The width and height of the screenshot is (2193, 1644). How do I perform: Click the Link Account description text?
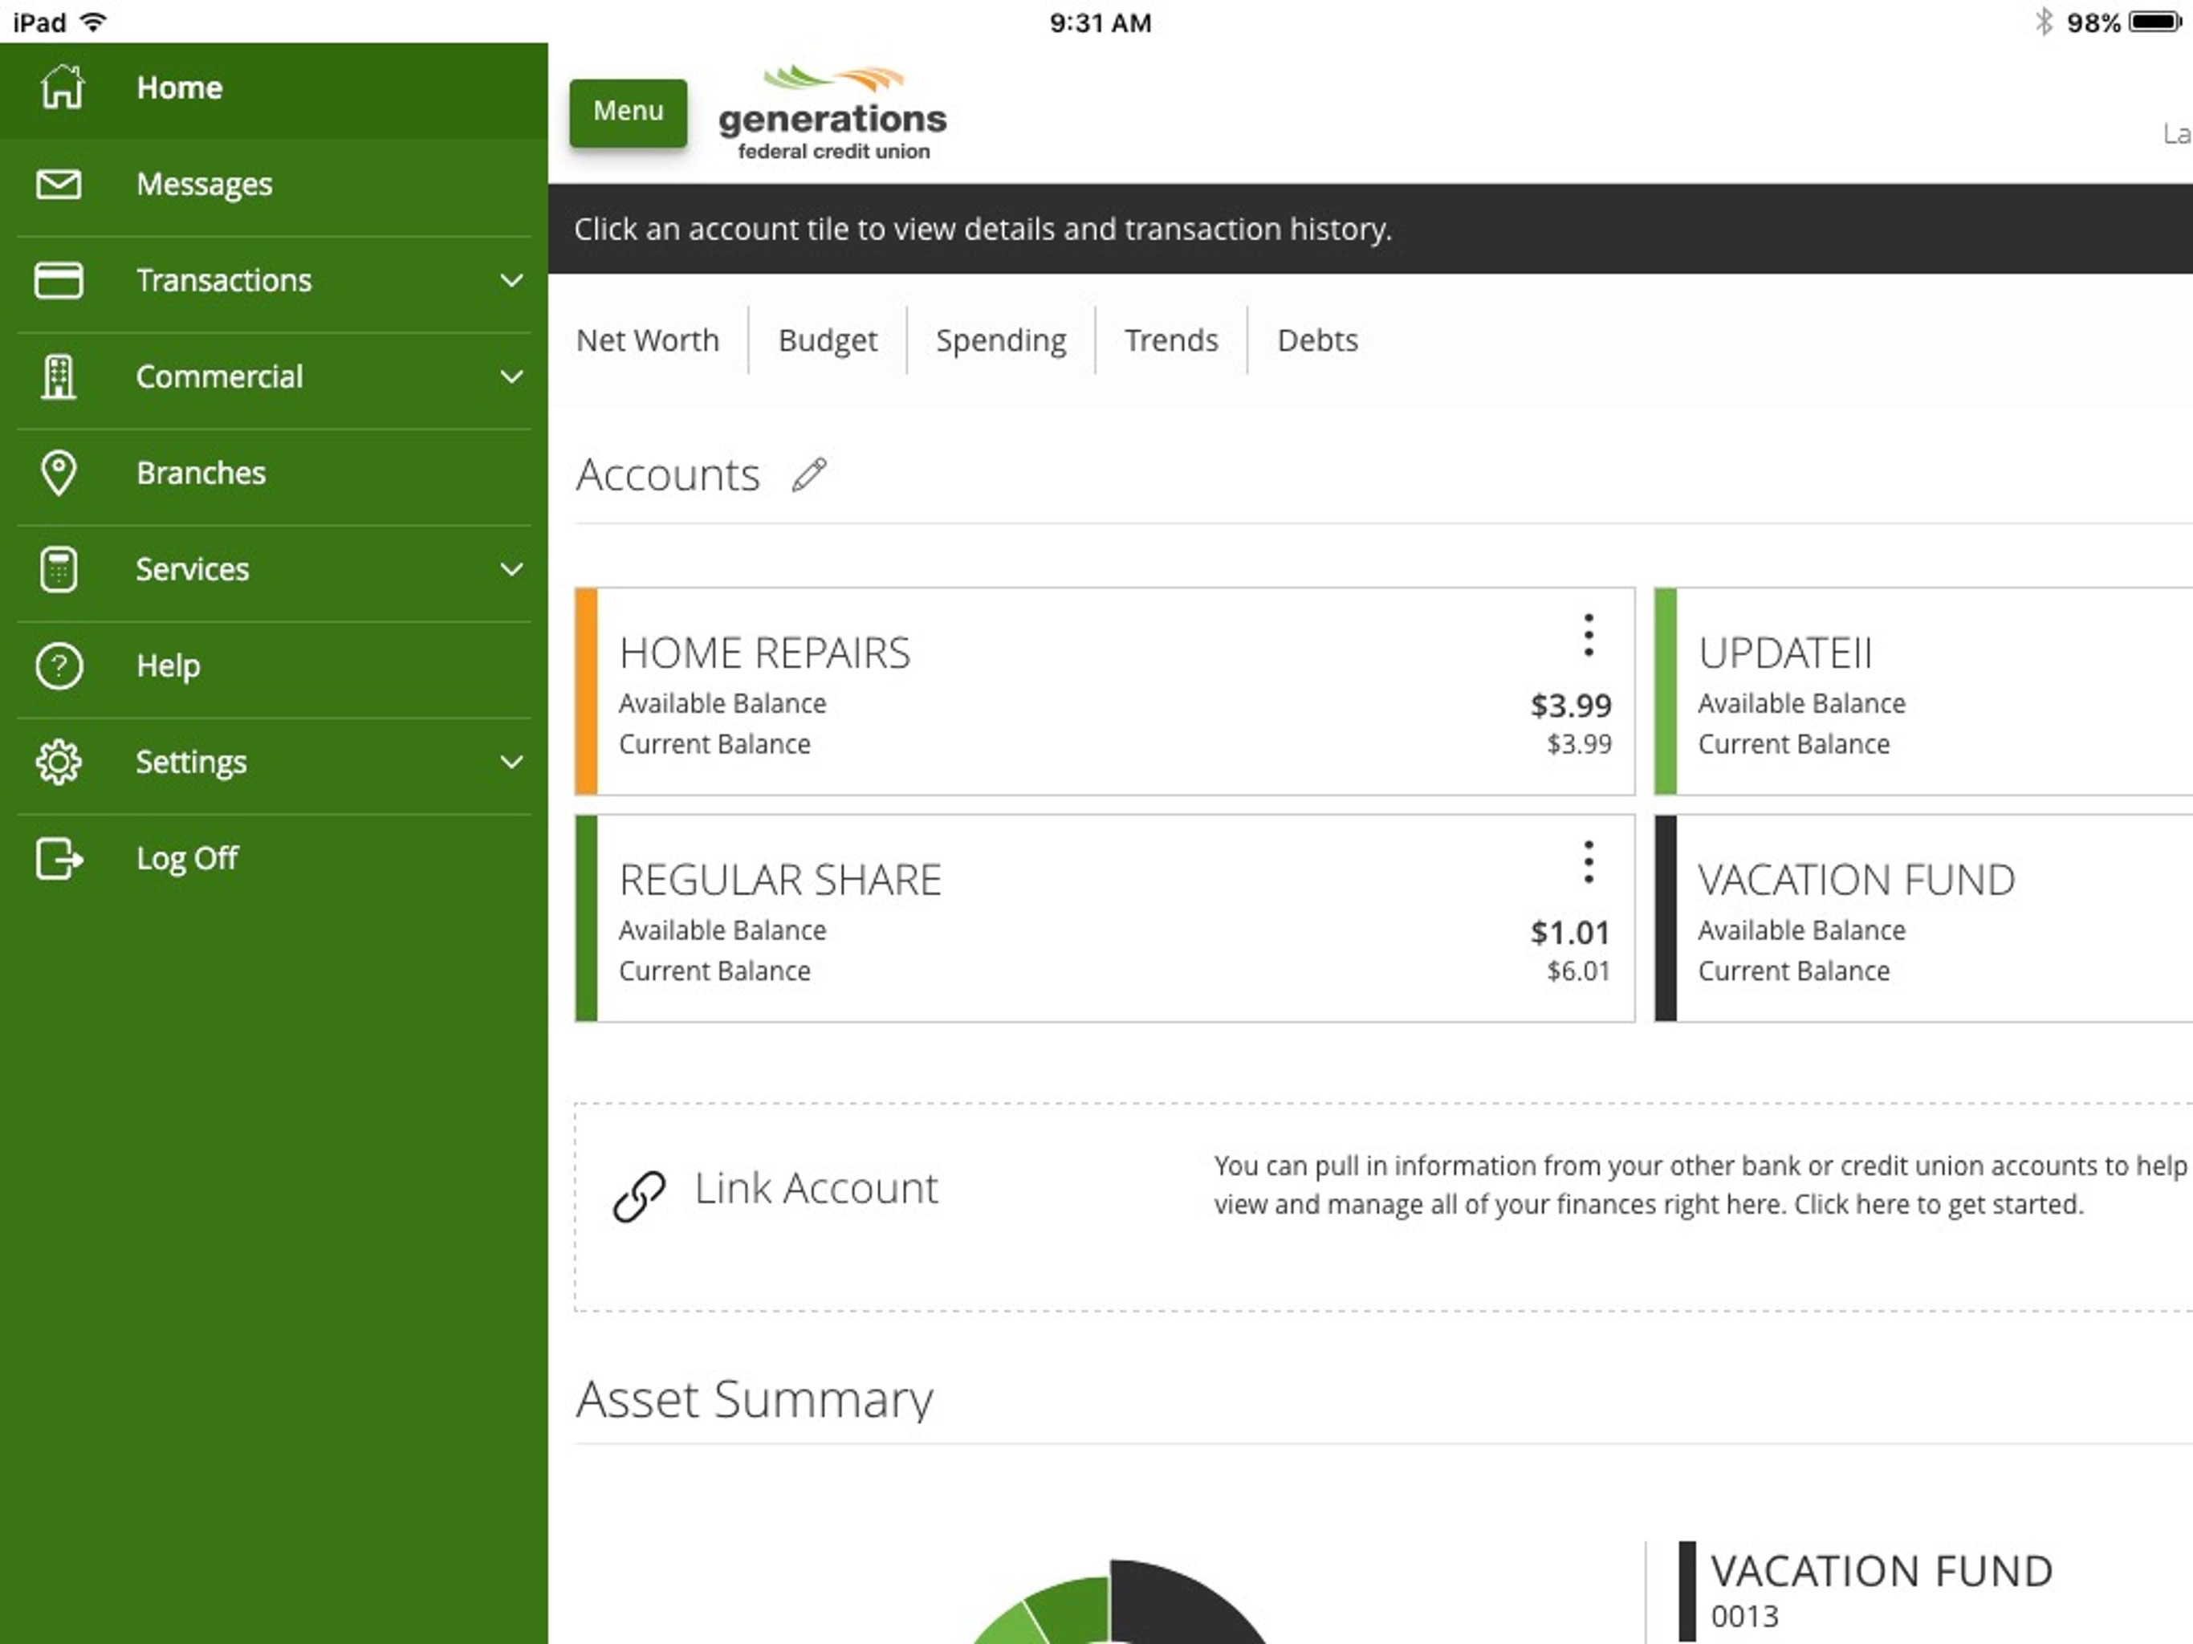tap(1700, 1185)
